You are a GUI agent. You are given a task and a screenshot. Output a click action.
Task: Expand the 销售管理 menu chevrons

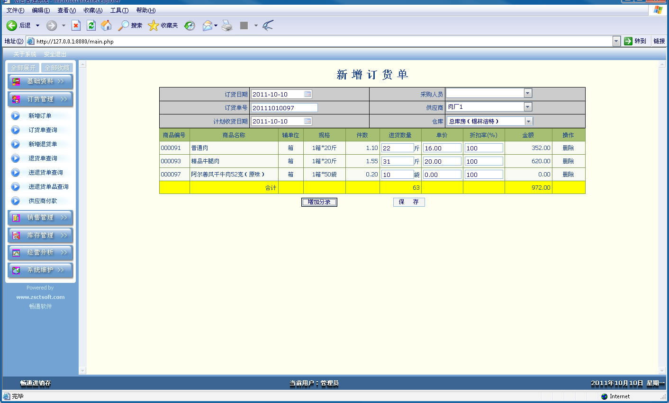[64, 218]
